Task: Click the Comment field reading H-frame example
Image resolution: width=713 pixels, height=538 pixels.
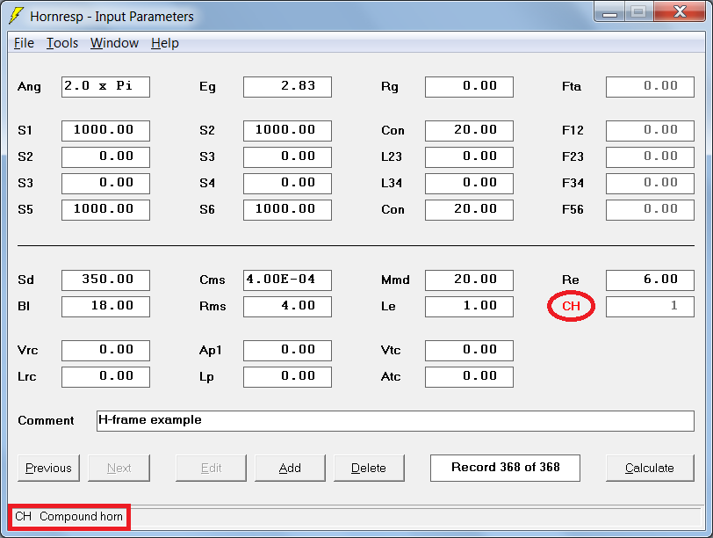Action: pyautogui.click(x=395, y=420)
